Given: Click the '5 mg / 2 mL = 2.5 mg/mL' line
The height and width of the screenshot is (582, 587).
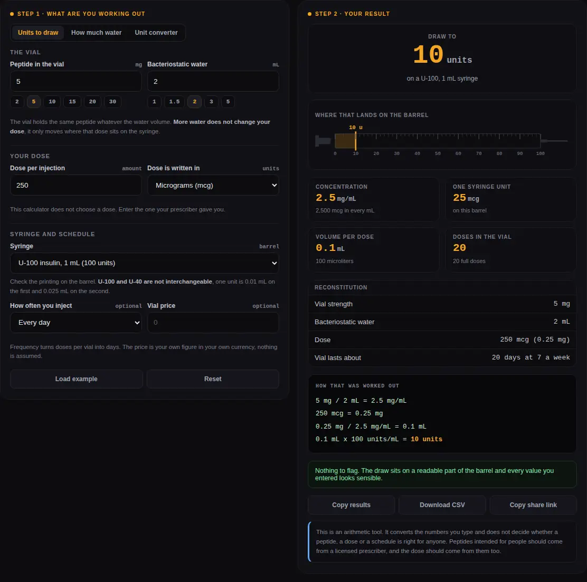Looking at the screenshot, I should 361,401.
